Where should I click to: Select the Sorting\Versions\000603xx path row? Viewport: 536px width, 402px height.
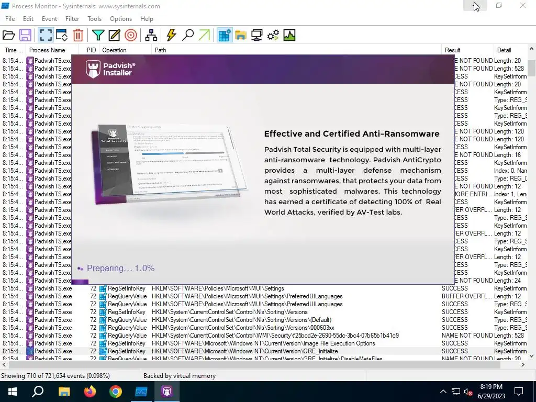pyautogui.click(x=264, y=328)
